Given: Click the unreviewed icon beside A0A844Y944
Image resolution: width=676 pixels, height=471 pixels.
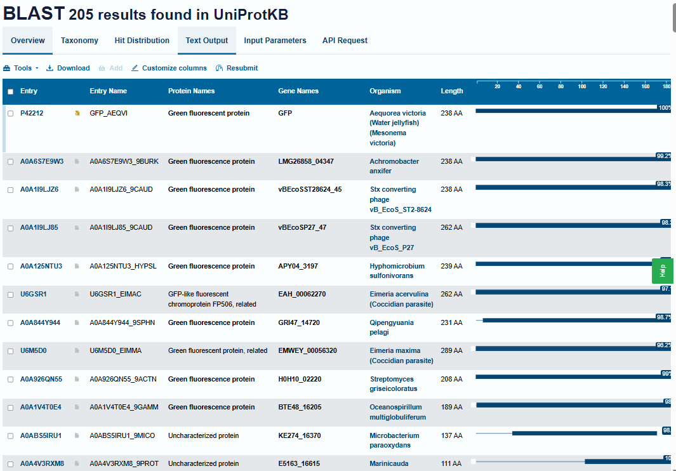Looking at the screenshot, I should [x=77, y=322].
